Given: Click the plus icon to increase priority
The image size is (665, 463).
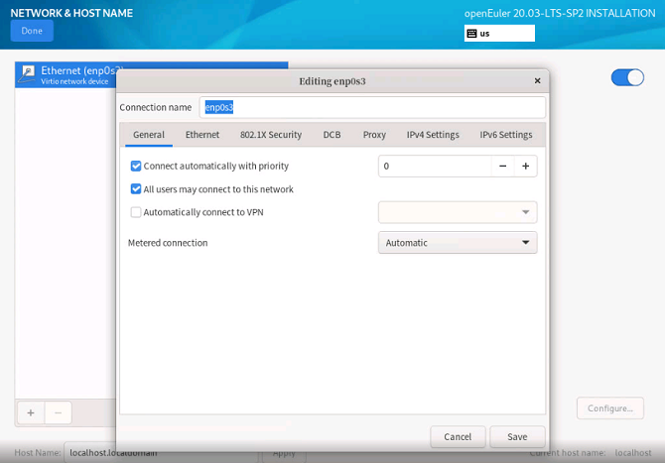Looking at the screenshot, I should pos(525,166).
